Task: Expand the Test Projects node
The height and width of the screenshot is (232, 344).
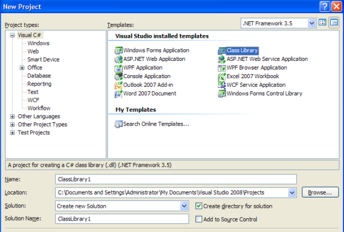Action: [x=13, y=133]
